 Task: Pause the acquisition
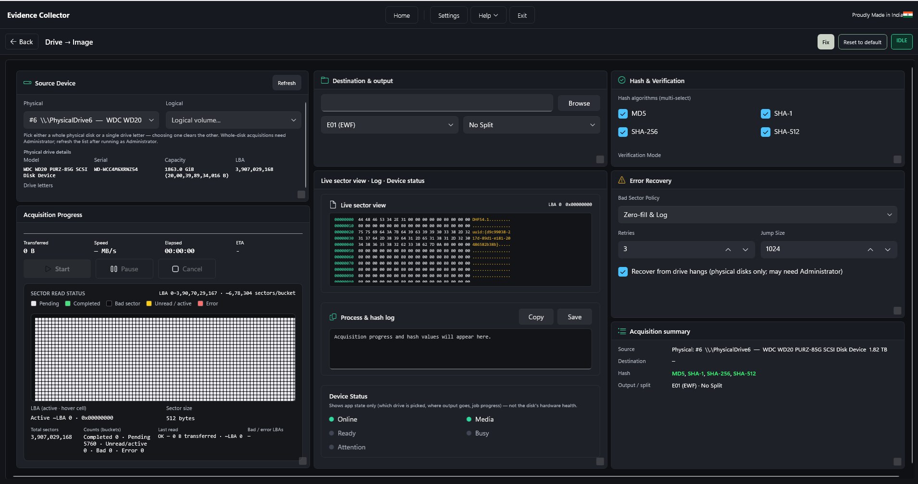tap(124, 269)
